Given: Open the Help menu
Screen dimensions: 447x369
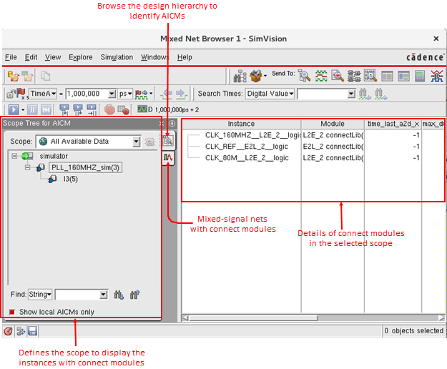Looking at the screenshot, I should tap(185, 57).
